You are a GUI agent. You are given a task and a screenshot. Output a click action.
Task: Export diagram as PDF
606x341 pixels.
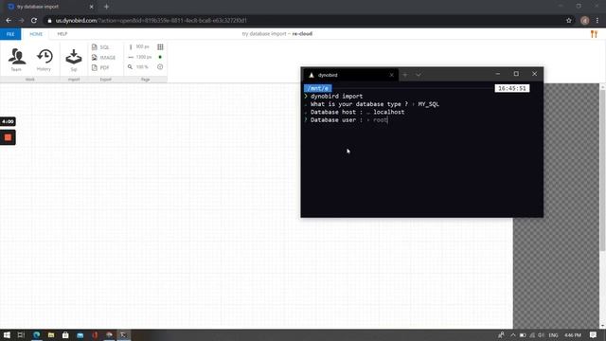[x=100, y=67]
